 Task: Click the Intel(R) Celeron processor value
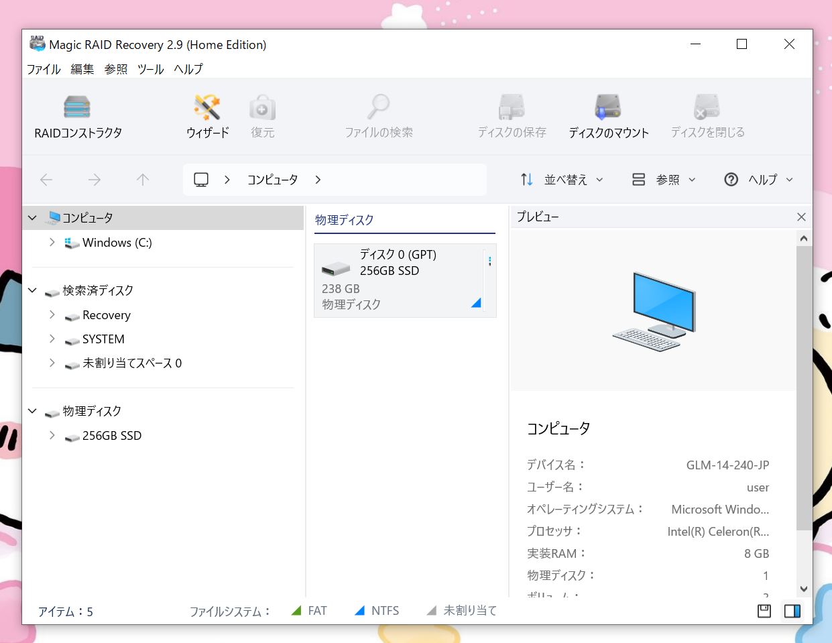718,532
